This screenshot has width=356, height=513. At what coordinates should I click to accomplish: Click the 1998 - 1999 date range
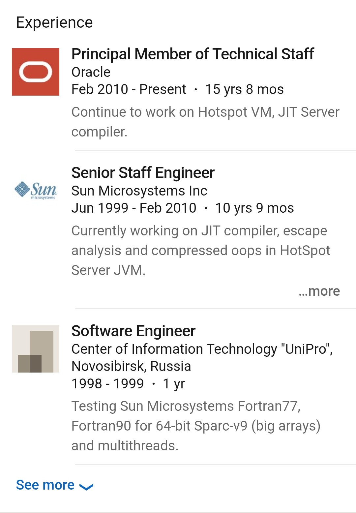tap(107, 383)
